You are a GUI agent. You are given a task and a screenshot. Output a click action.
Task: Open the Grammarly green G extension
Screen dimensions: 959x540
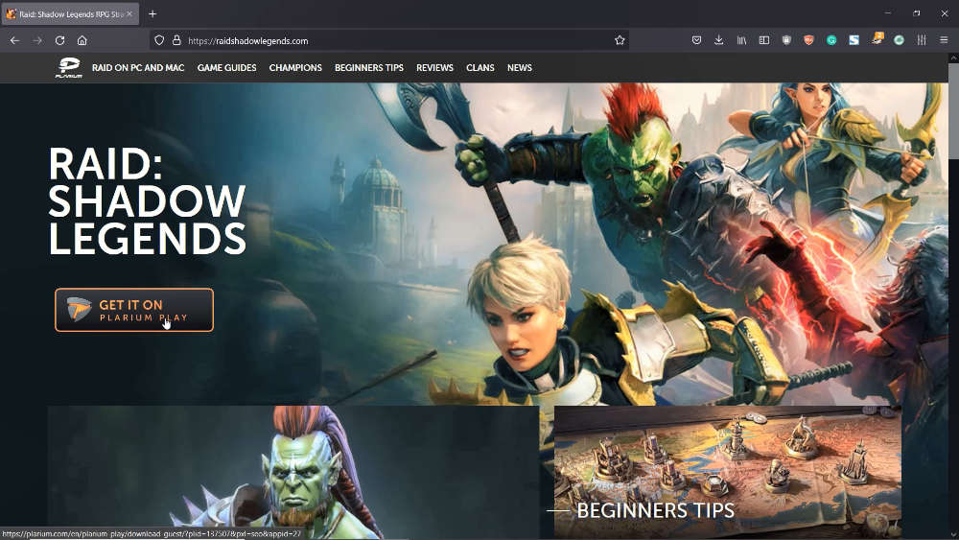tap(831, 40)
